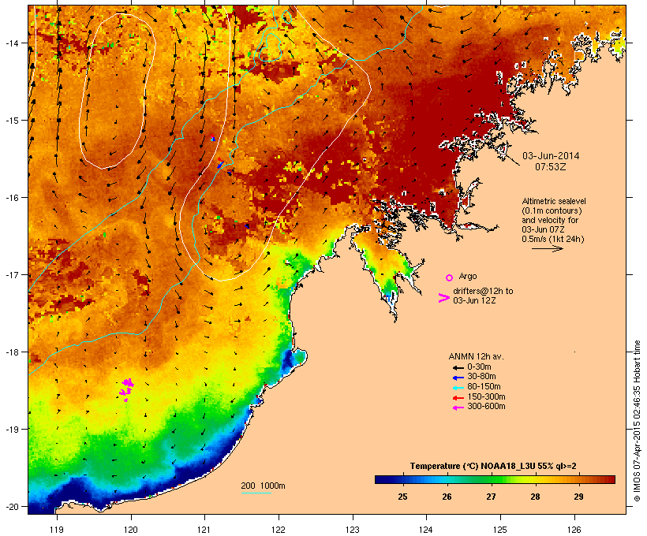Image resolution: width=647 pixels, height=536 pixels.
Task: Click the 0-30m depth label
Action: click(479, 367)
